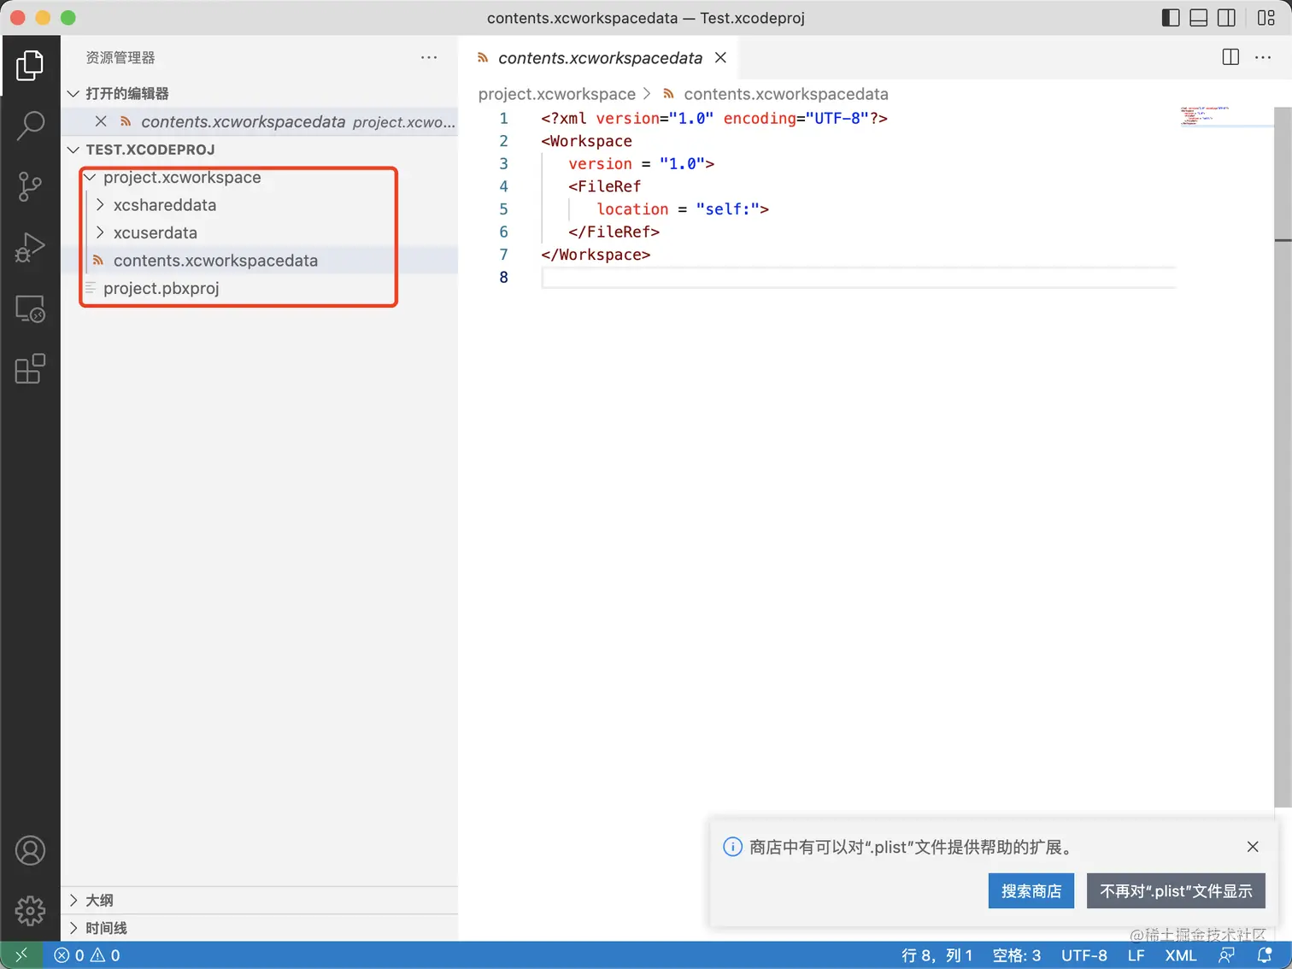Viewport: 1292px width, 969px height.
Task: Click the </FileRef> closing tag
Action: point(614,232)
